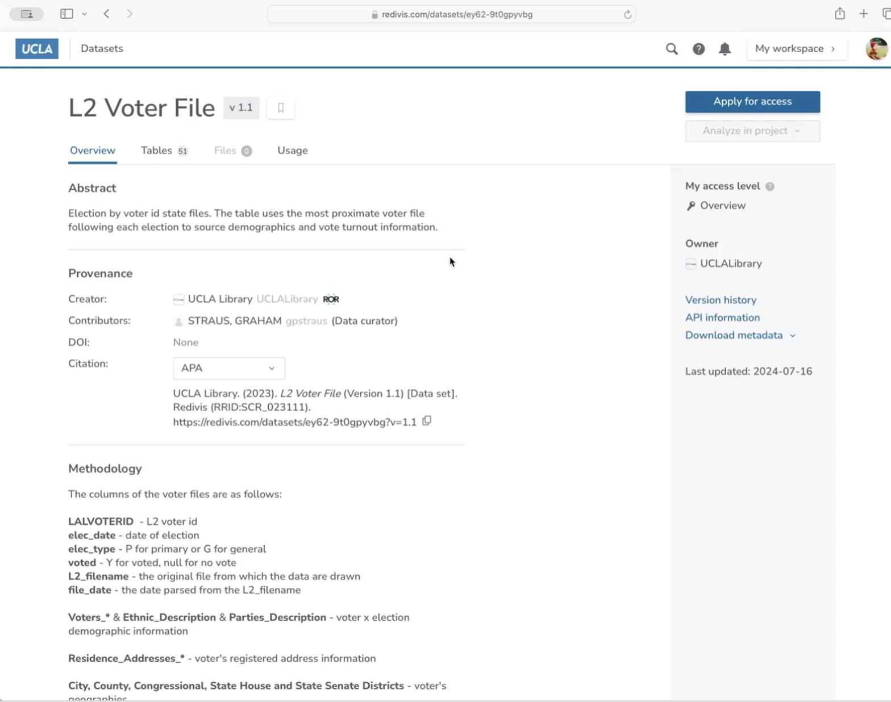The image size is (891, 702).
Task: Switch to the Tables tab
Action: coord(157,151)
